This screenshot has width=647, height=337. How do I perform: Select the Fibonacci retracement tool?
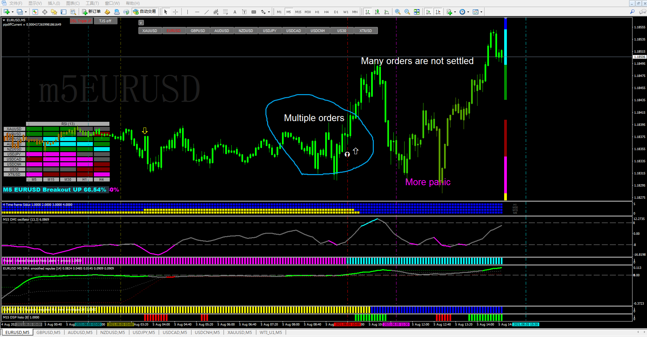[225, 12]
